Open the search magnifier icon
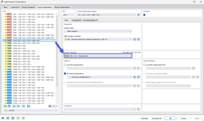The image size is (204, 121). pyautogui.click(x=3, y=118)
